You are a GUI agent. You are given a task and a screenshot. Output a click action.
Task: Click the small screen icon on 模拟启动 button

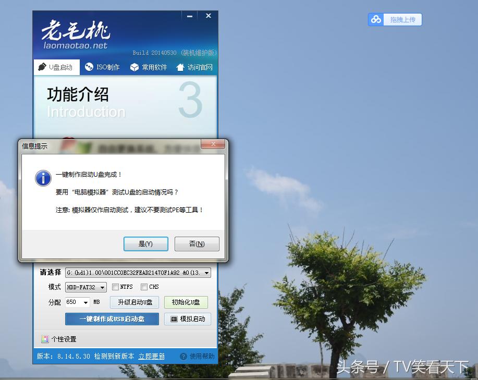pyautogui.click(x=174, y=319)
